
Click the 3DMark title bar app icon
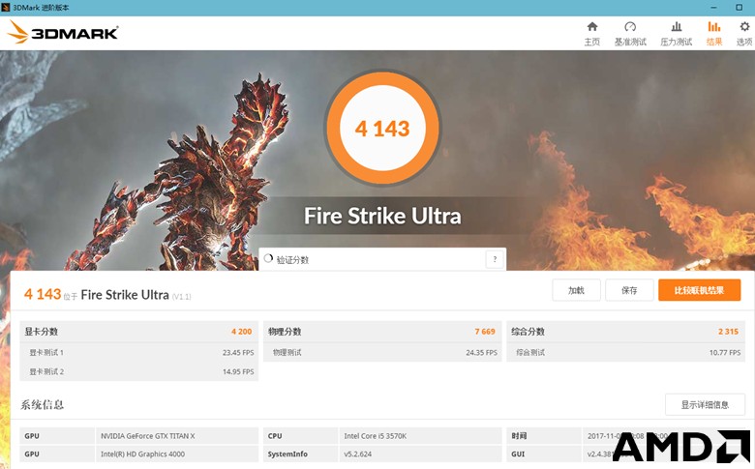tap(6, 7)
